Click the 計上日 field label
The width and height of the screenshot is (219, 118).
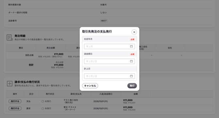tap(87, 69)
